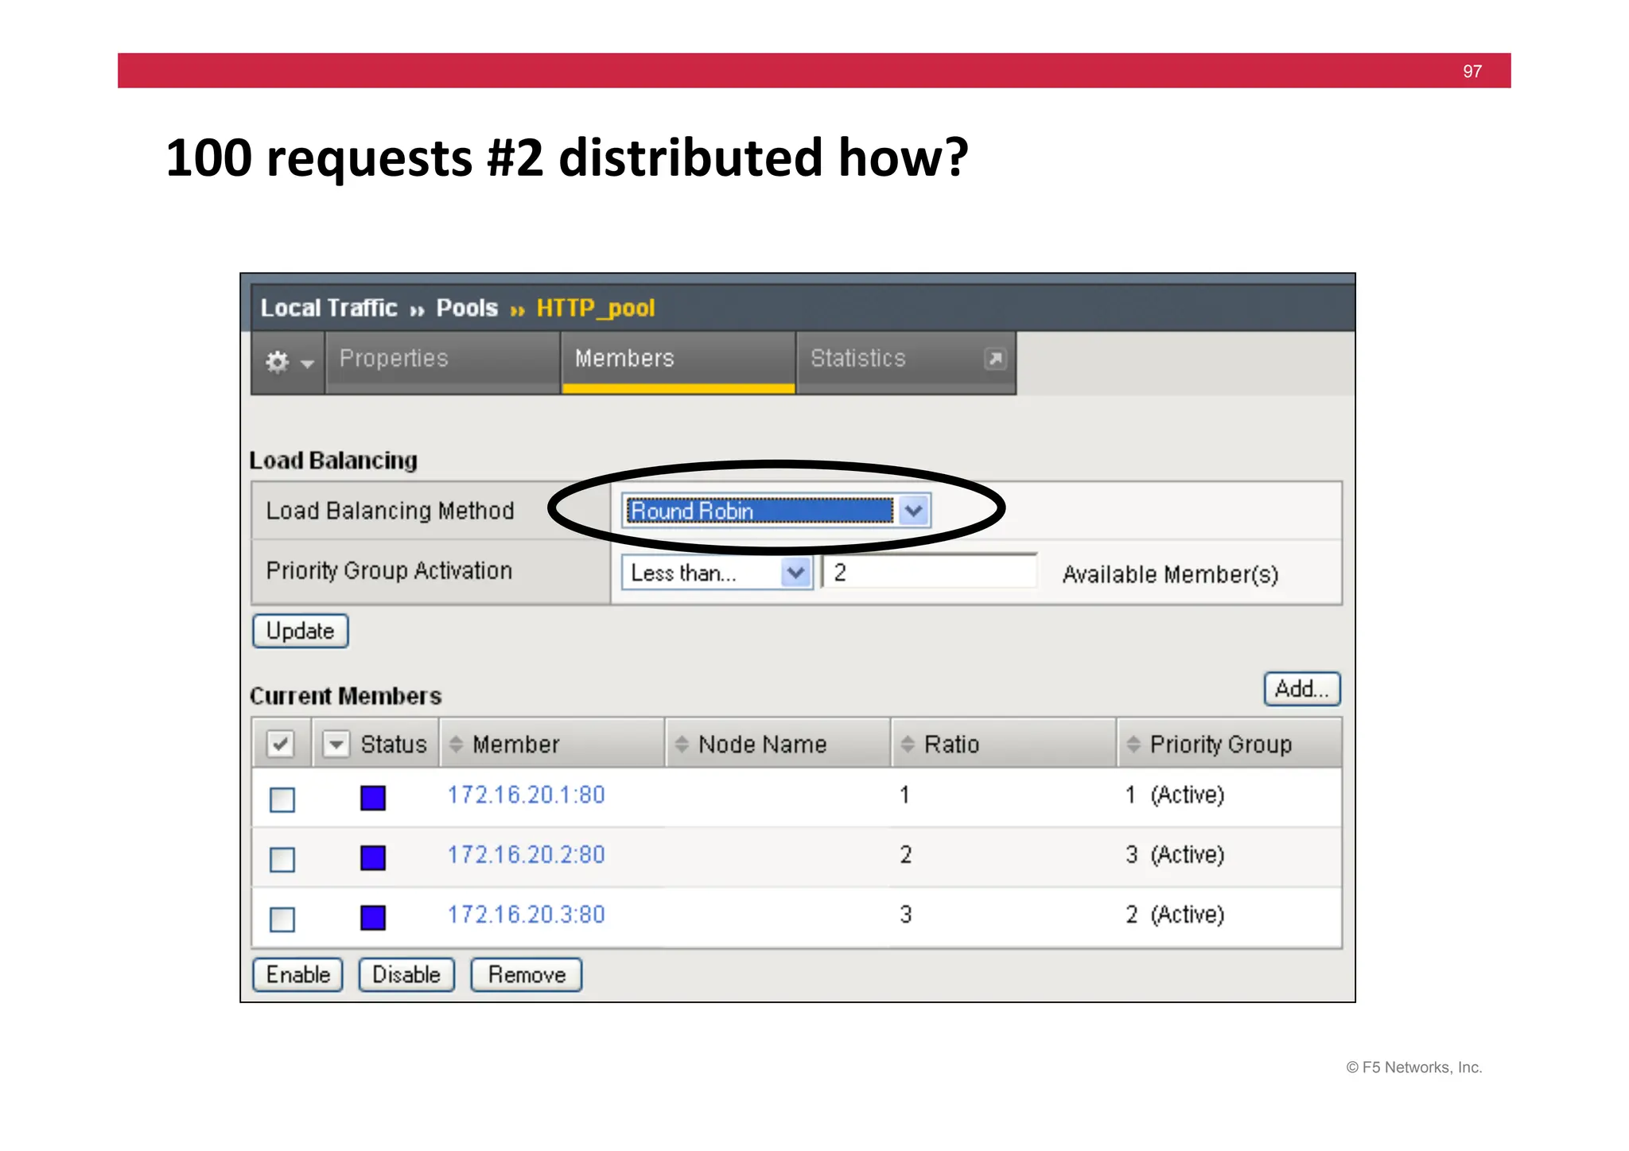Image resolution: width=1629 pixels, height=1151 pixels.
Task: Click the Enable button
Action: pos(297,974)
